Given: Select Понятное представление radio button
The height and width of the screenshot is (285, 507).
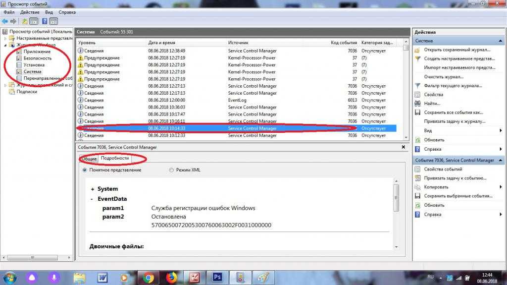Looking at the screenshot, I should (85, 170).
